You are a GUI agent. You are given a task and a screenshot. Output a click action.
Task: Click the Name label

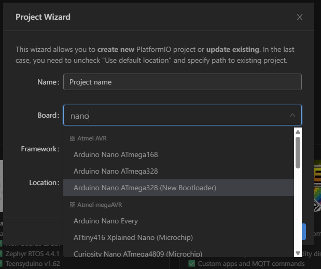(x=48, y=82)
